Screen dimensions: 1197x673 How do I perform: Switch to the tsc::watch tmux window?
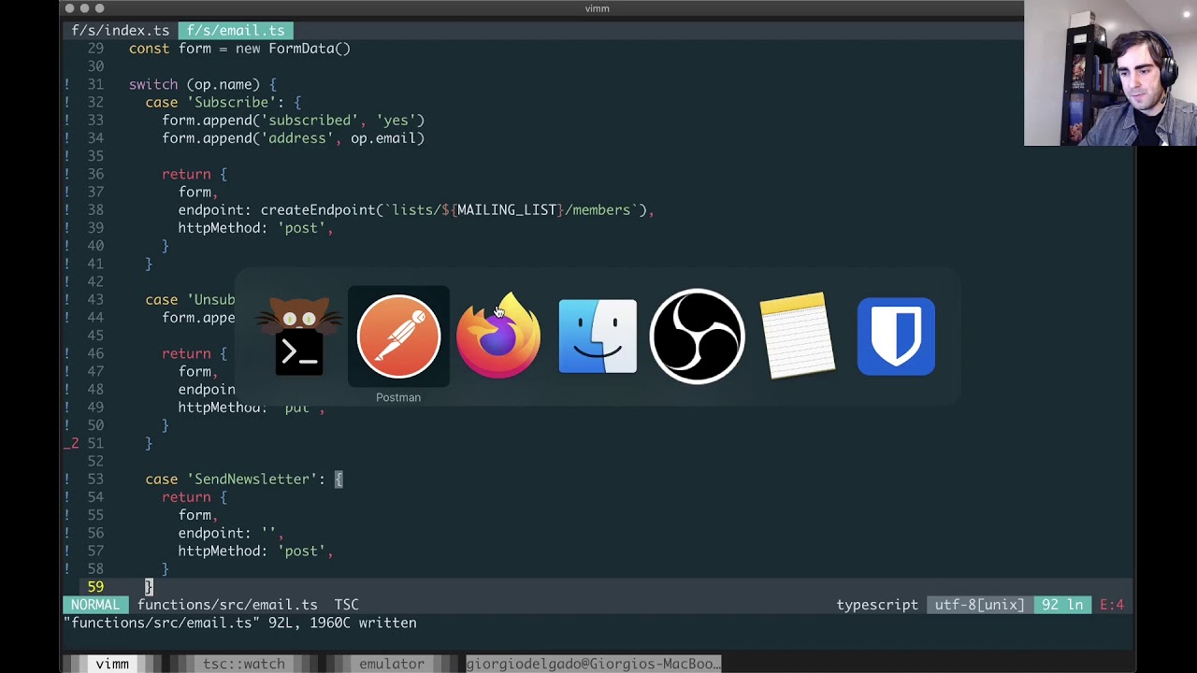pyautogui.click(x=244, y=664)
